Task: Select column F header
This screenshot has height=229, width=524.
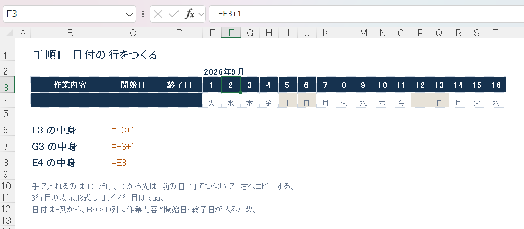Action: pyautogui.click(x=231, y=33)
